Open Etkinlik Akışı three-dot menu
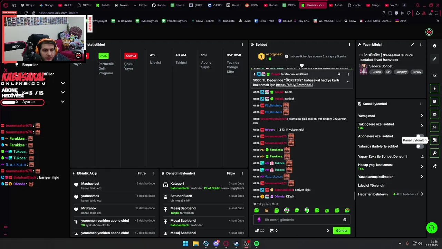Viewport: 442px width, 249px height. point(153,173)
